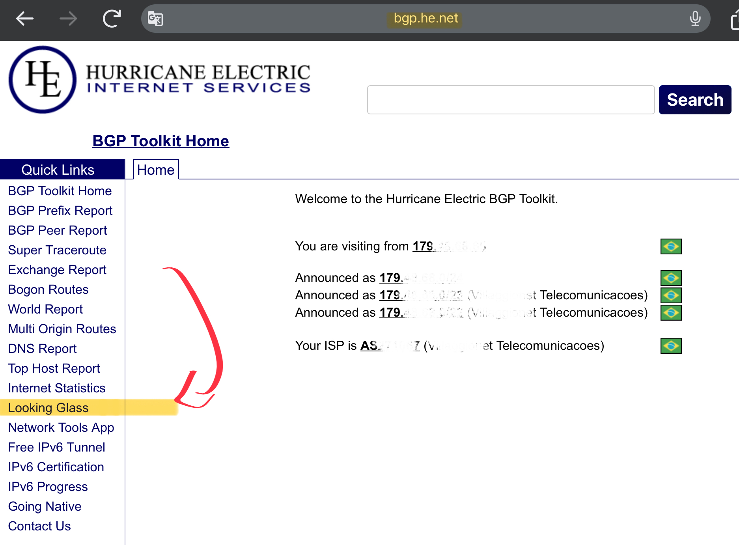Click the Brazil flag on first Announced row

[x=671, y=278]
